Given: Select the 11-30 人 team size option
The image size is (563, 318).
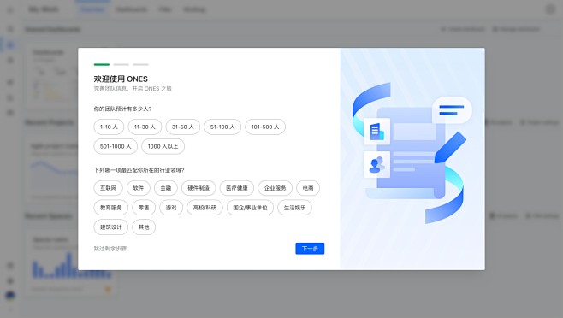Looking at the screenshot, I should (x=145, y=127).
